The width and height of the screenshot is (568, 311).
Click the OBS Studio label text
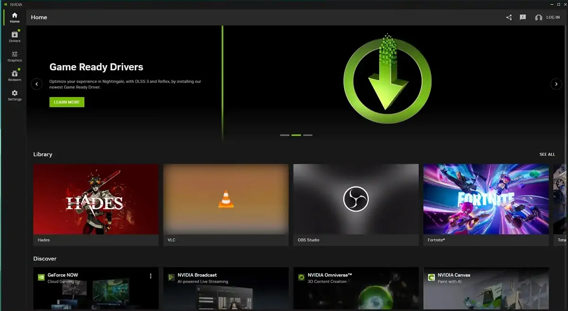[309, 240]
